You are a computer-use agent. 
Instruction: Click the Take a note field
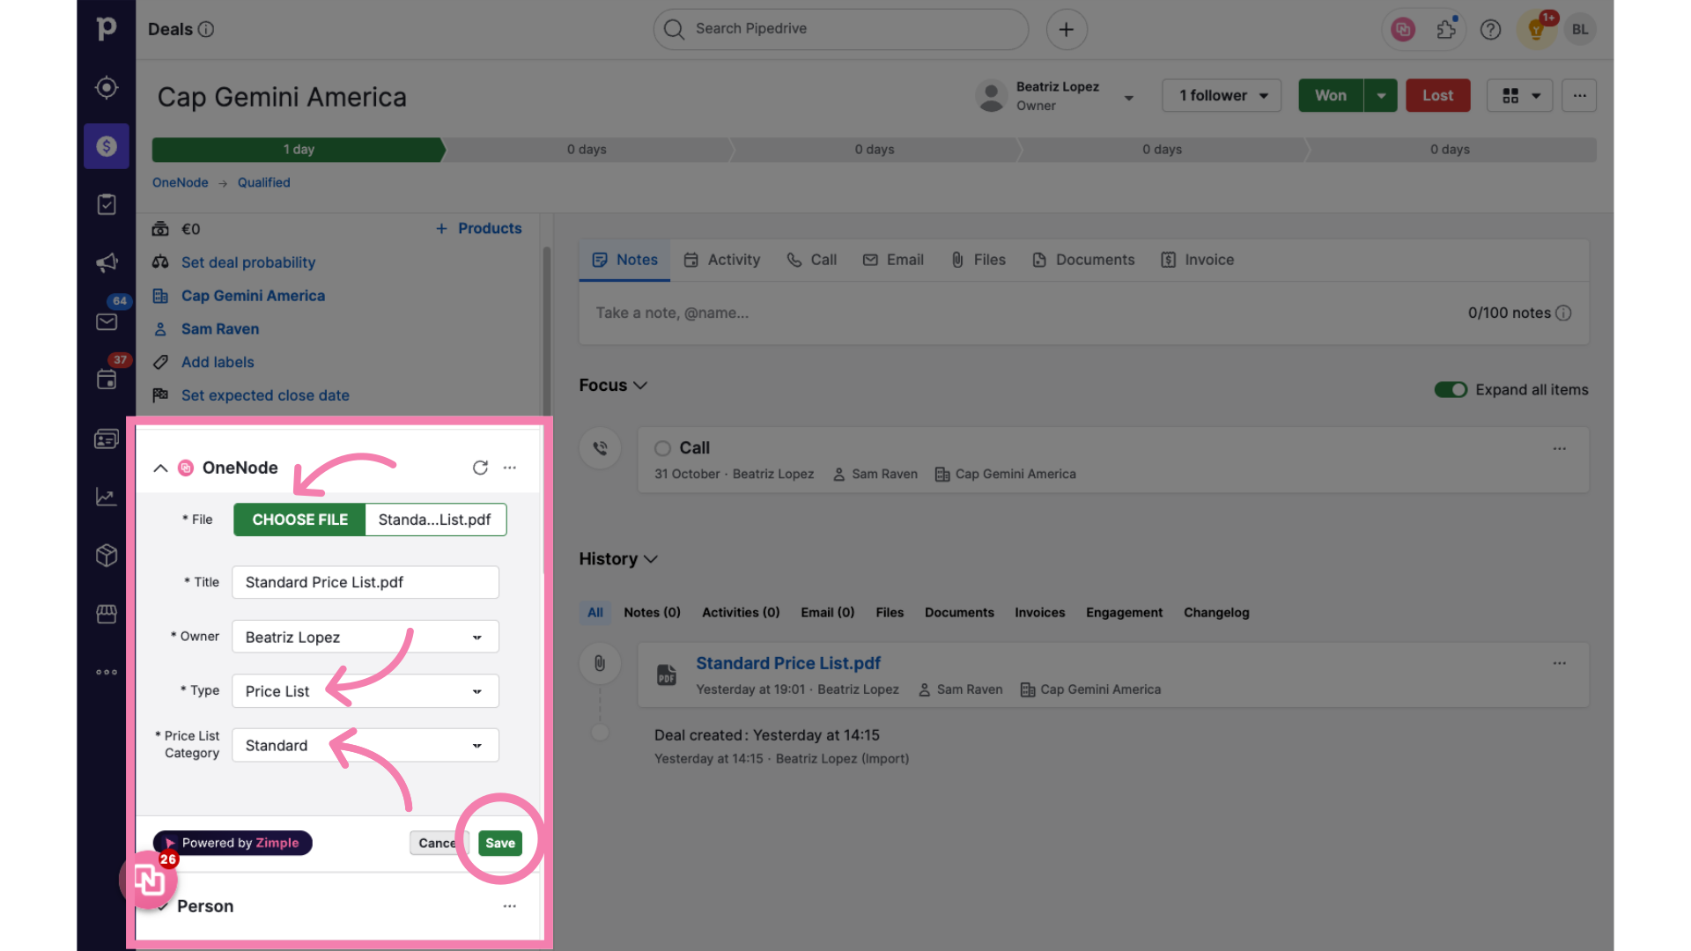(1083, 313)
